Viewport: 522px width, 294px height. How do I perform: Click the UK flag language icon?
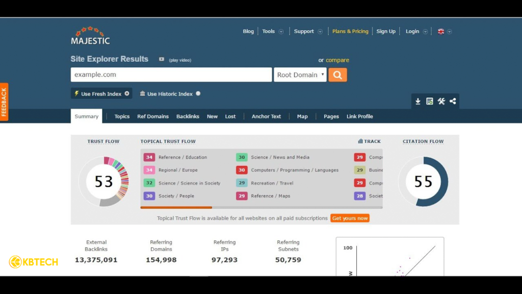pos(441,32)
